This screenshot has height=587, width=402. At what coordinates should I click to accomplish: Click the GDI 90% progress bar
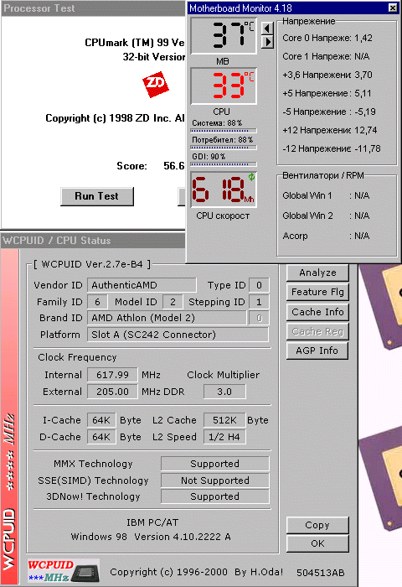(224, 164)
